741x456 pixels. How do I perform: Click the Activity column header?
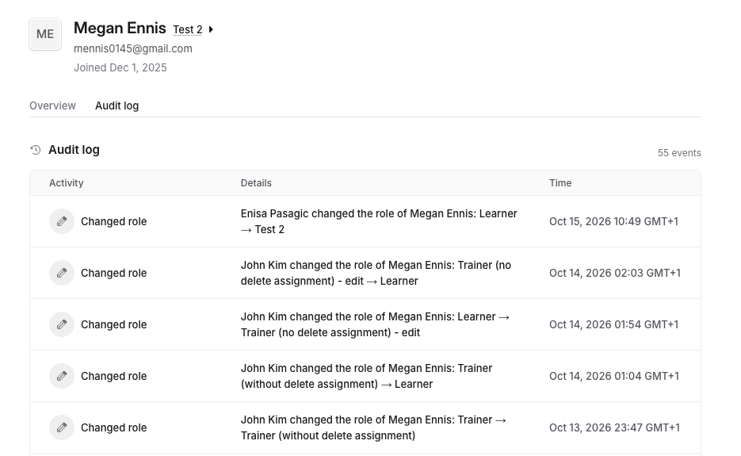pyautogui.click(x=66, y=183)
